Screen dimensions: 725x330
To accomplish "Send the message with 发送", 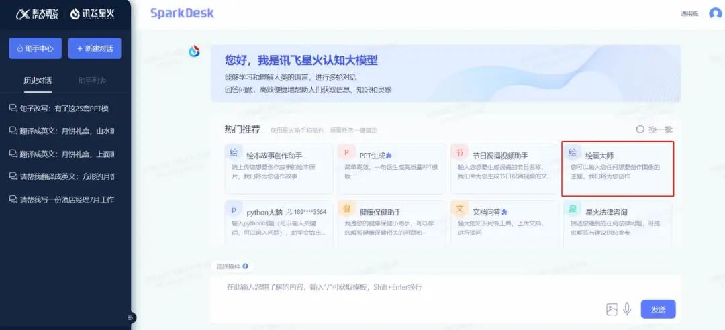I will pyautogui.click(x=658, y=309).
